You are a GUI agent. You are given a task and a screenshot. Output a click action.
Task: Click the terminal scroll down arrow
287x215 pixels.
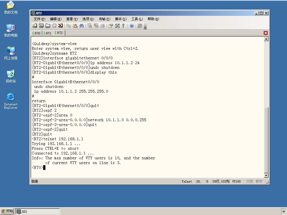tap(266, 176)
